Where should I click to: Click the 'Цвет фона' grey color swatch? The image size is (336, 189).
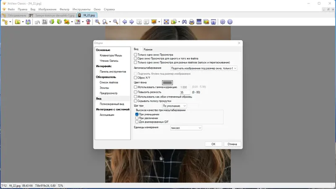point(167,82)
